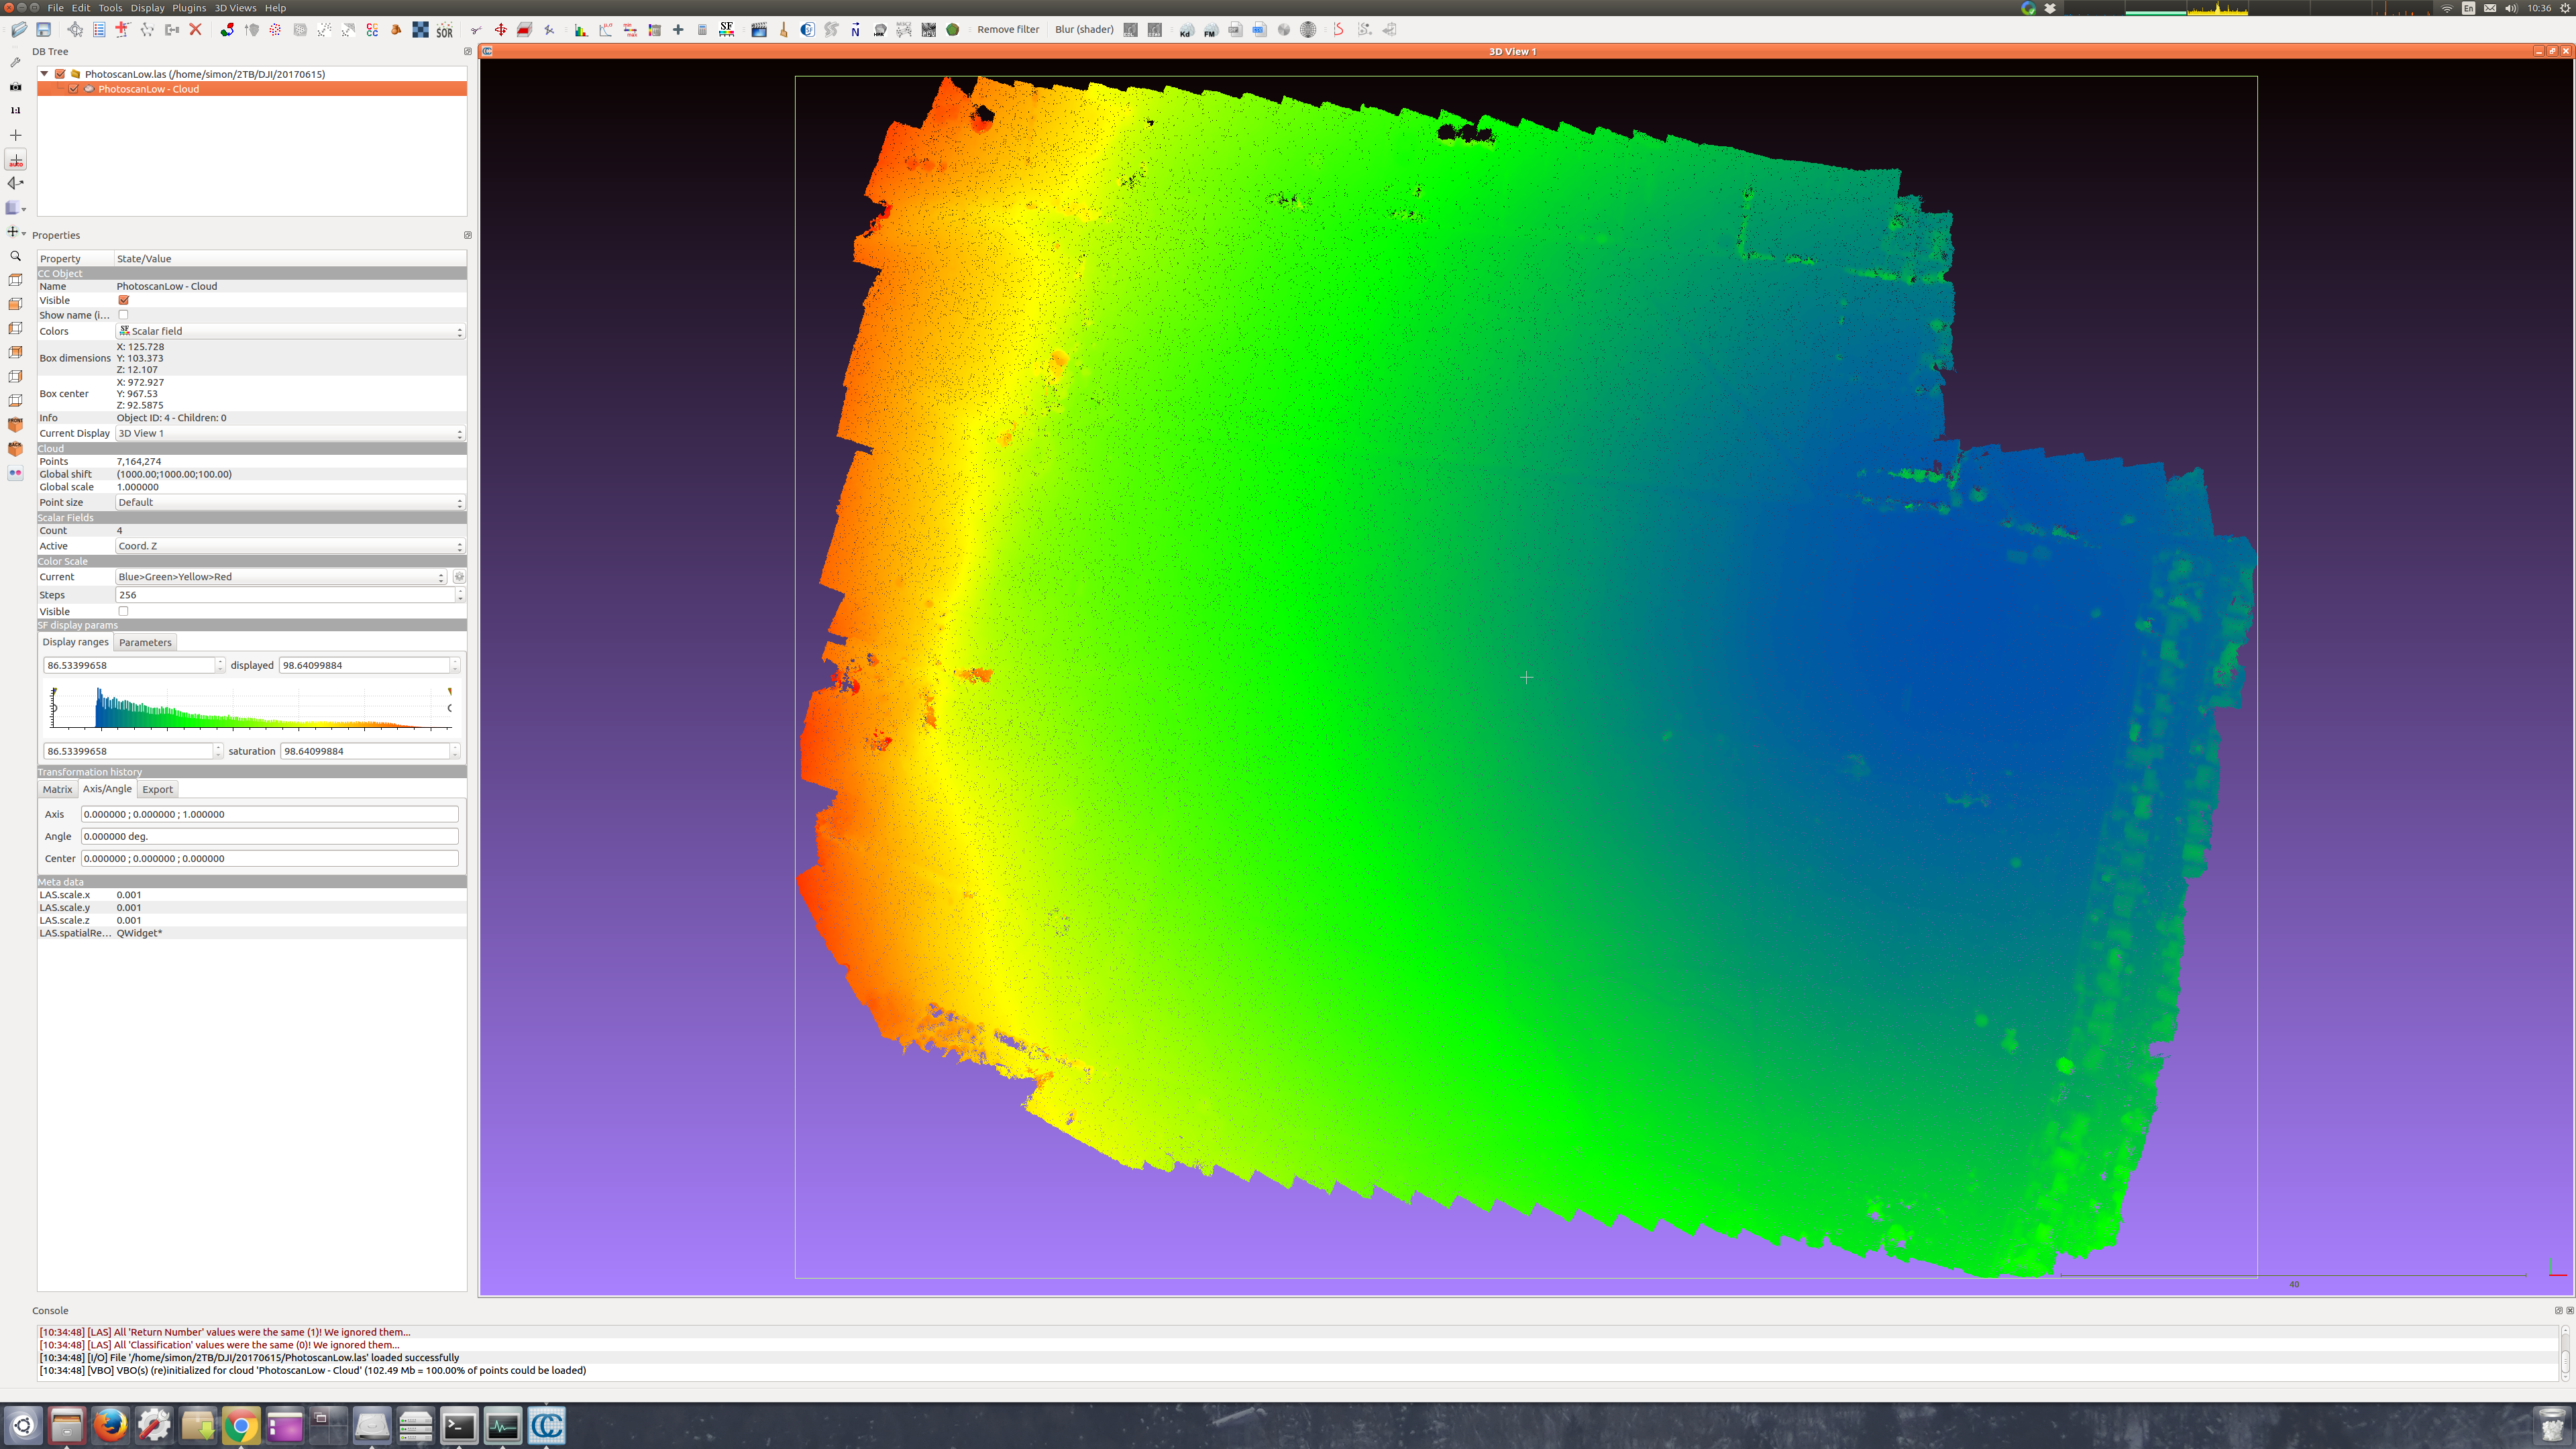The height and width of the screenshot is (1449, 2576).
Task: Open the SOR filter tool
Action: [444, 29]
